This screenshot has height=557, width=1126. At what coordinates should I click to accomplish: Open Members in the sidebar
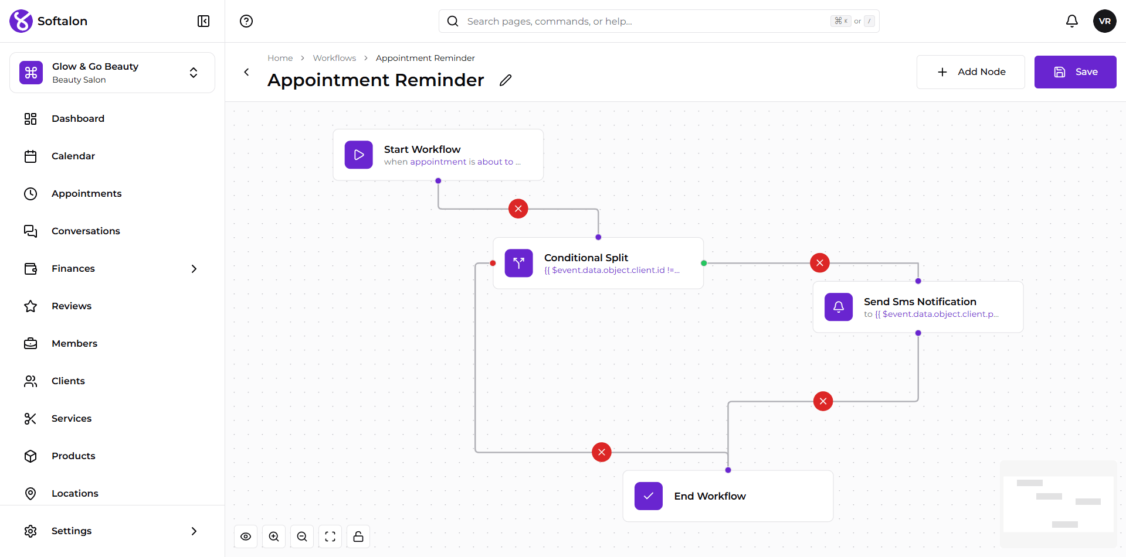click(112, 344)
